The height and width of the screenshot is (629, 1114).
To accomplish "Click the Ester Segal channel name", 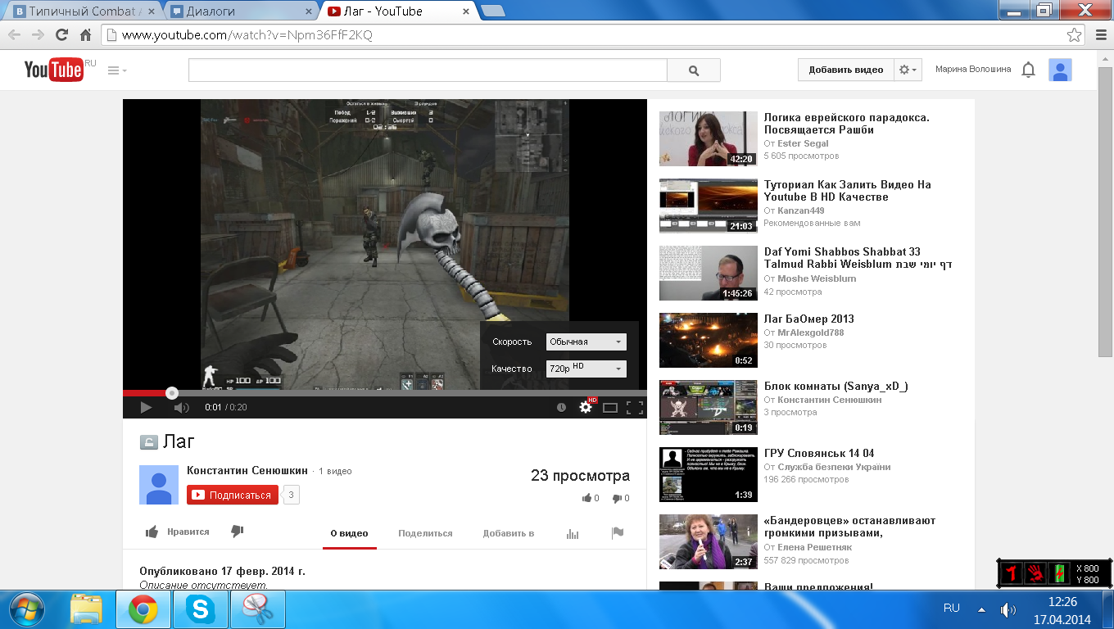I will (803, 143).
